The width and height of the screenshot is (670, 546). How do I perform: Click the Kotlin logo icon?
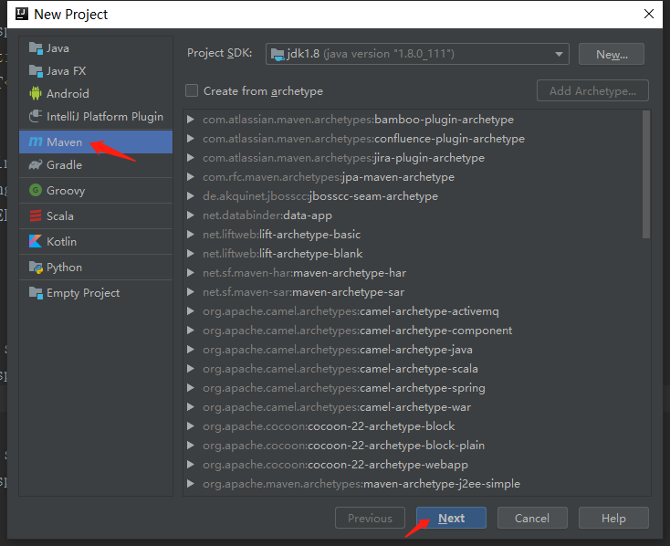point(36,241)
